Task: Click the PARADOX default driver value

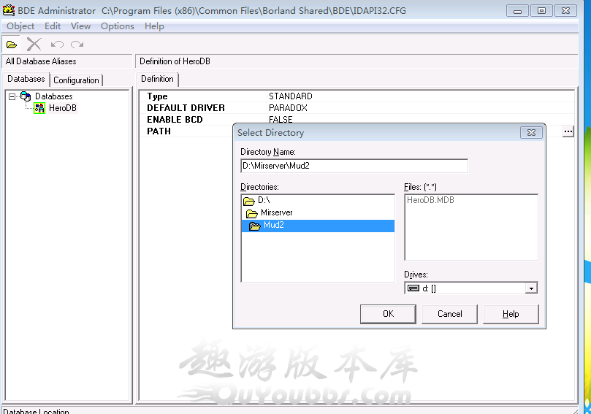Action: [x=288, y=108]
